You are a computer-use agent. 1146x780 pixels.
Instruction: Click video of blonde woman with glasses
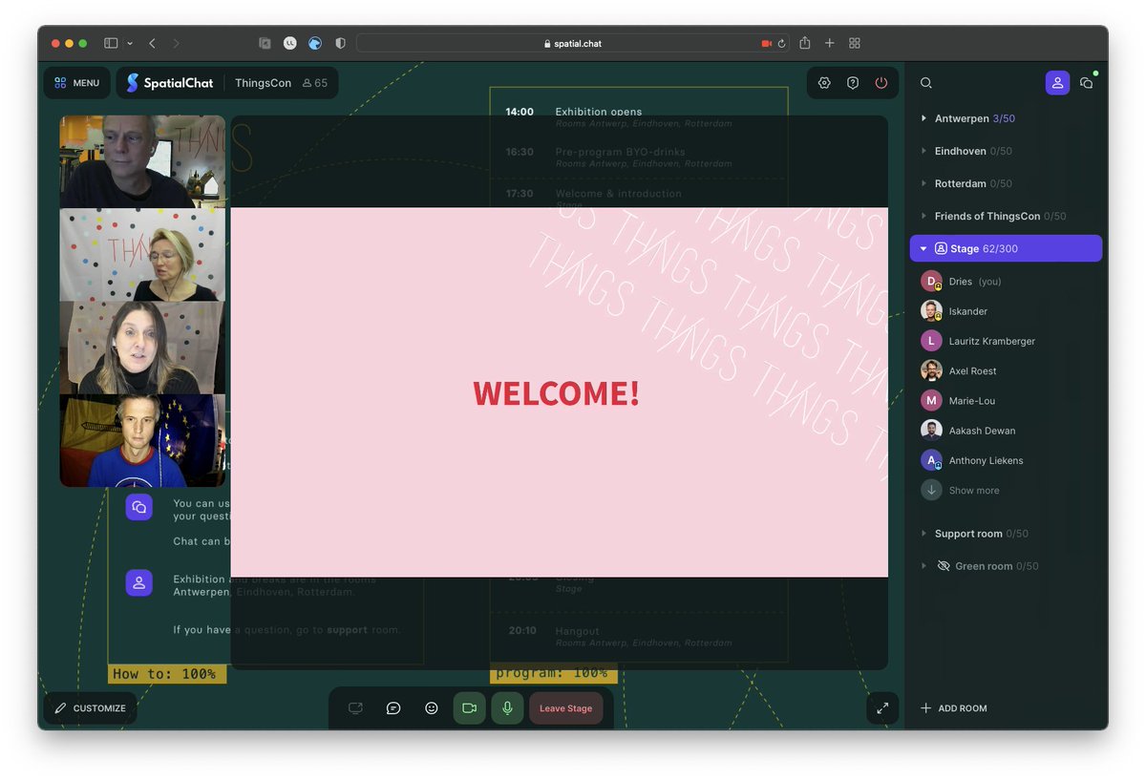tap(142, 255)
